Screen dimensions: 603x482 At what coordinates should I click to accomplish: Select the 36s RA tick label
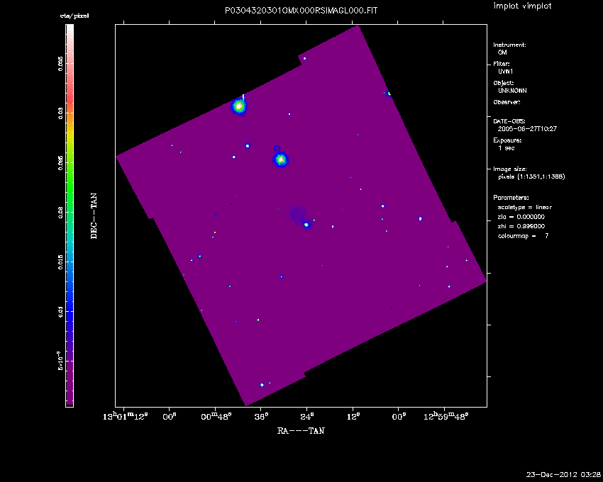pyautogui.click(x=262, y=417)
